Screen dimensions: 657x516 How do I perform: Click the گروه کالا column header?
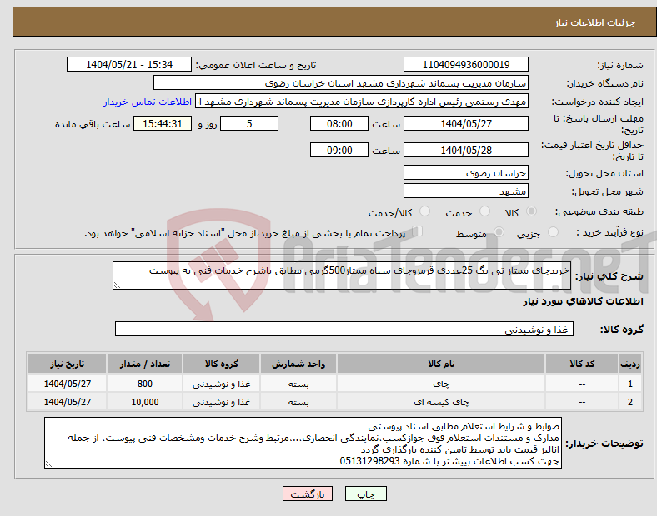pyautogui.click(x=221, y=364)
